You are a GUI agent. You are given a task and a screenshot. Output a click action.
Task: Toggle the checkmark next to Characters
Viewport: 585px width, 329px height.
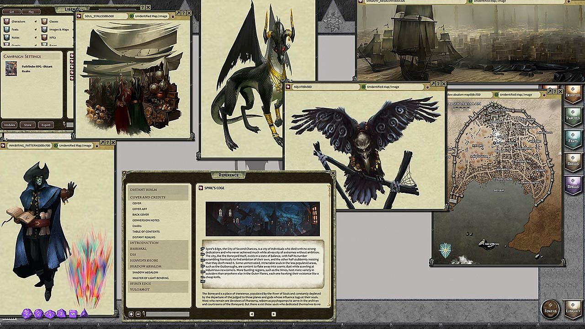point(36,21)
